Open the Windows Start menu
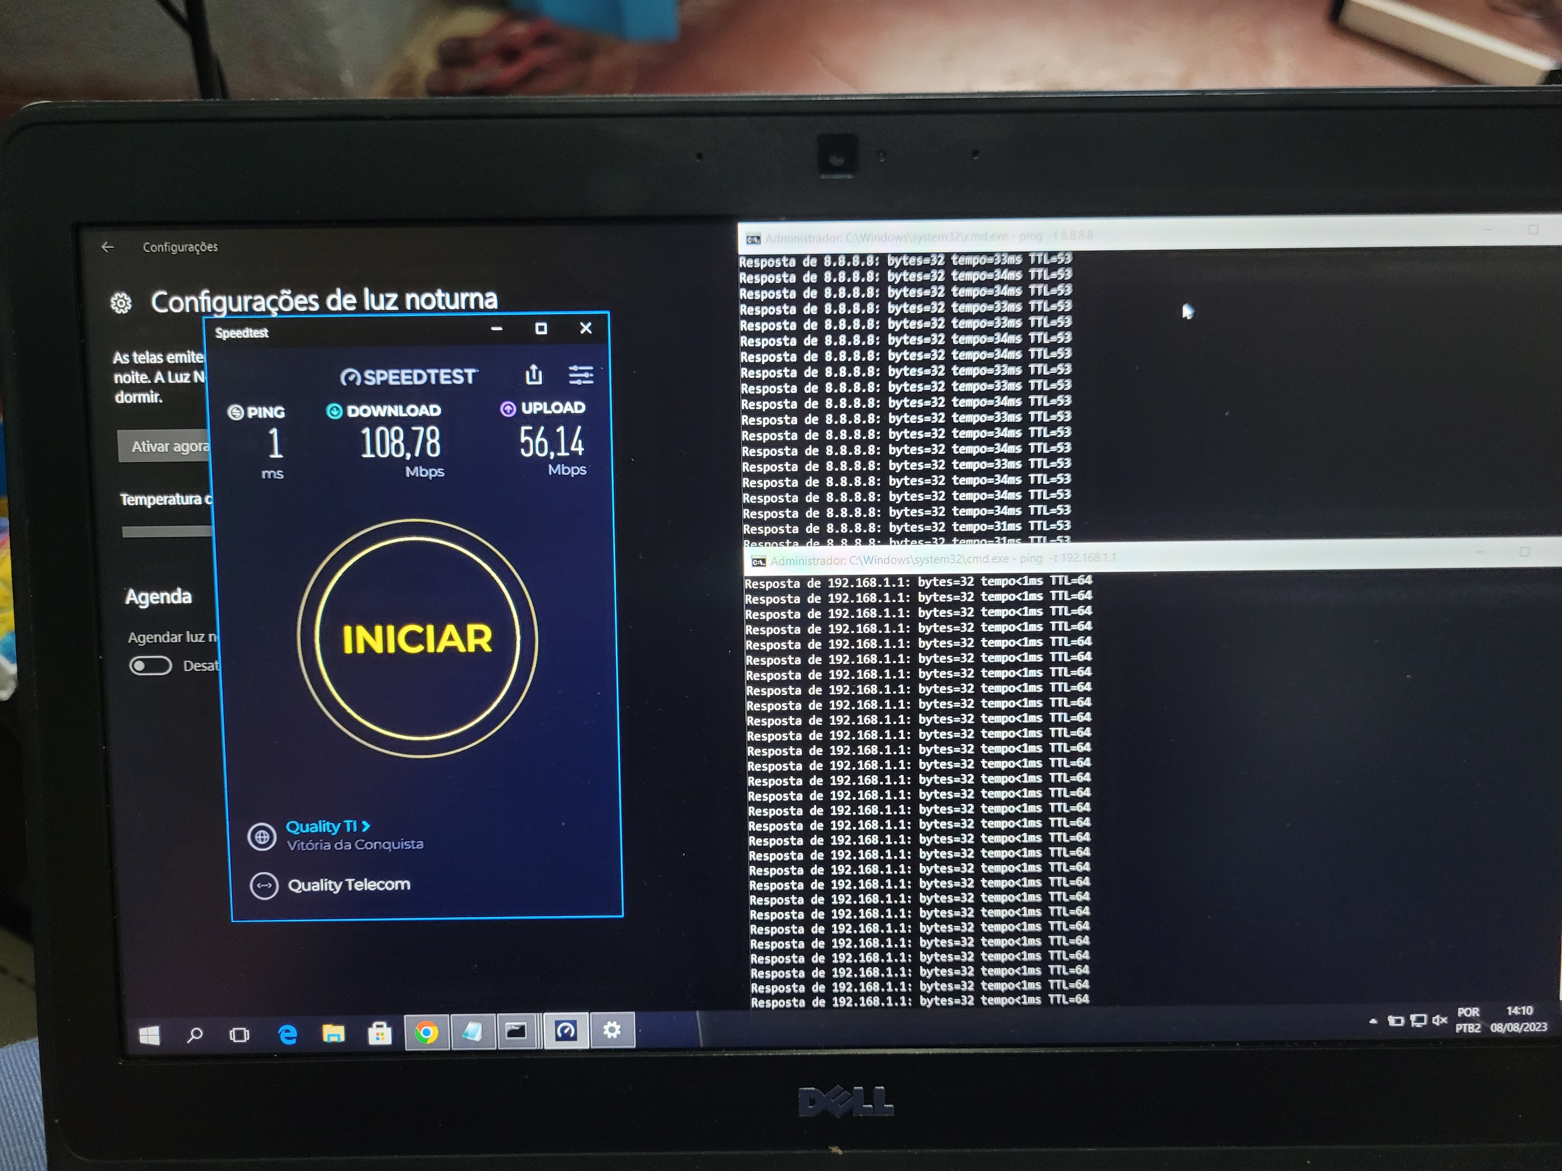The height and width of the screenshot is (1171, 1562). [149, 1035]
